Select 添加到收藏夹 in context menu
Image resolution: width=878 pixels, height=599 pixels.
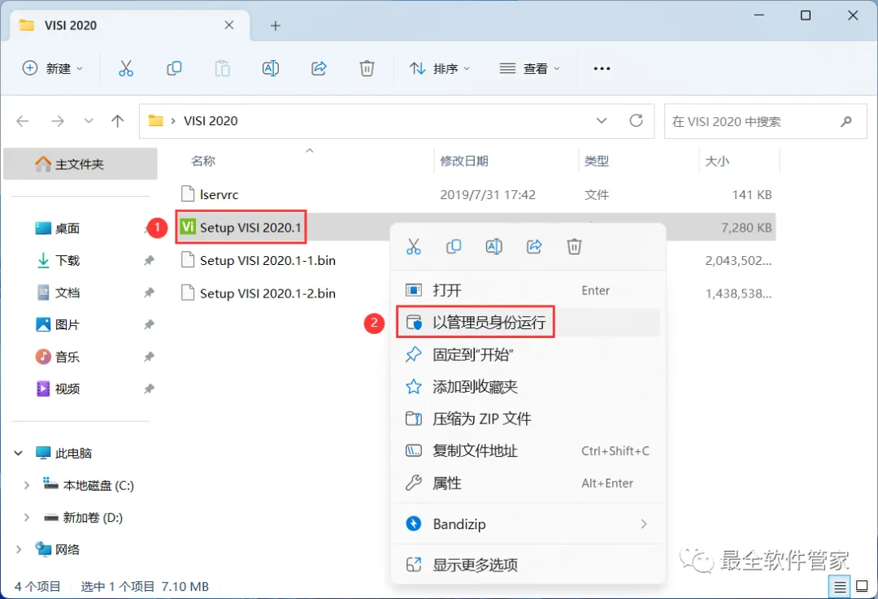[528, 387]
